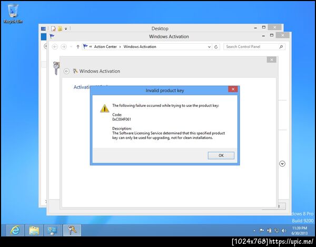The height and width of the screenshot is (247, 316).
Task: Click the Windows Activation breadcrumb in the address bar
Action: 140,46
